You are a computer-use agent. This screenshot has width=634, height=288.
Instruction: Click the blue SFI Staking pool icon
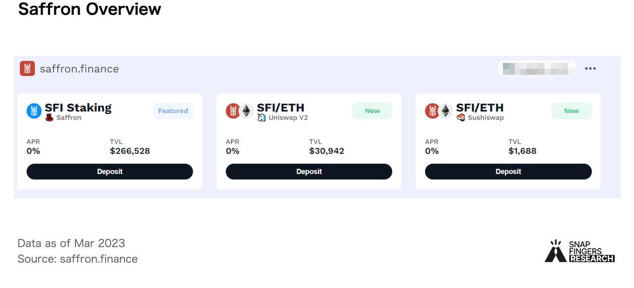(34, 111)
